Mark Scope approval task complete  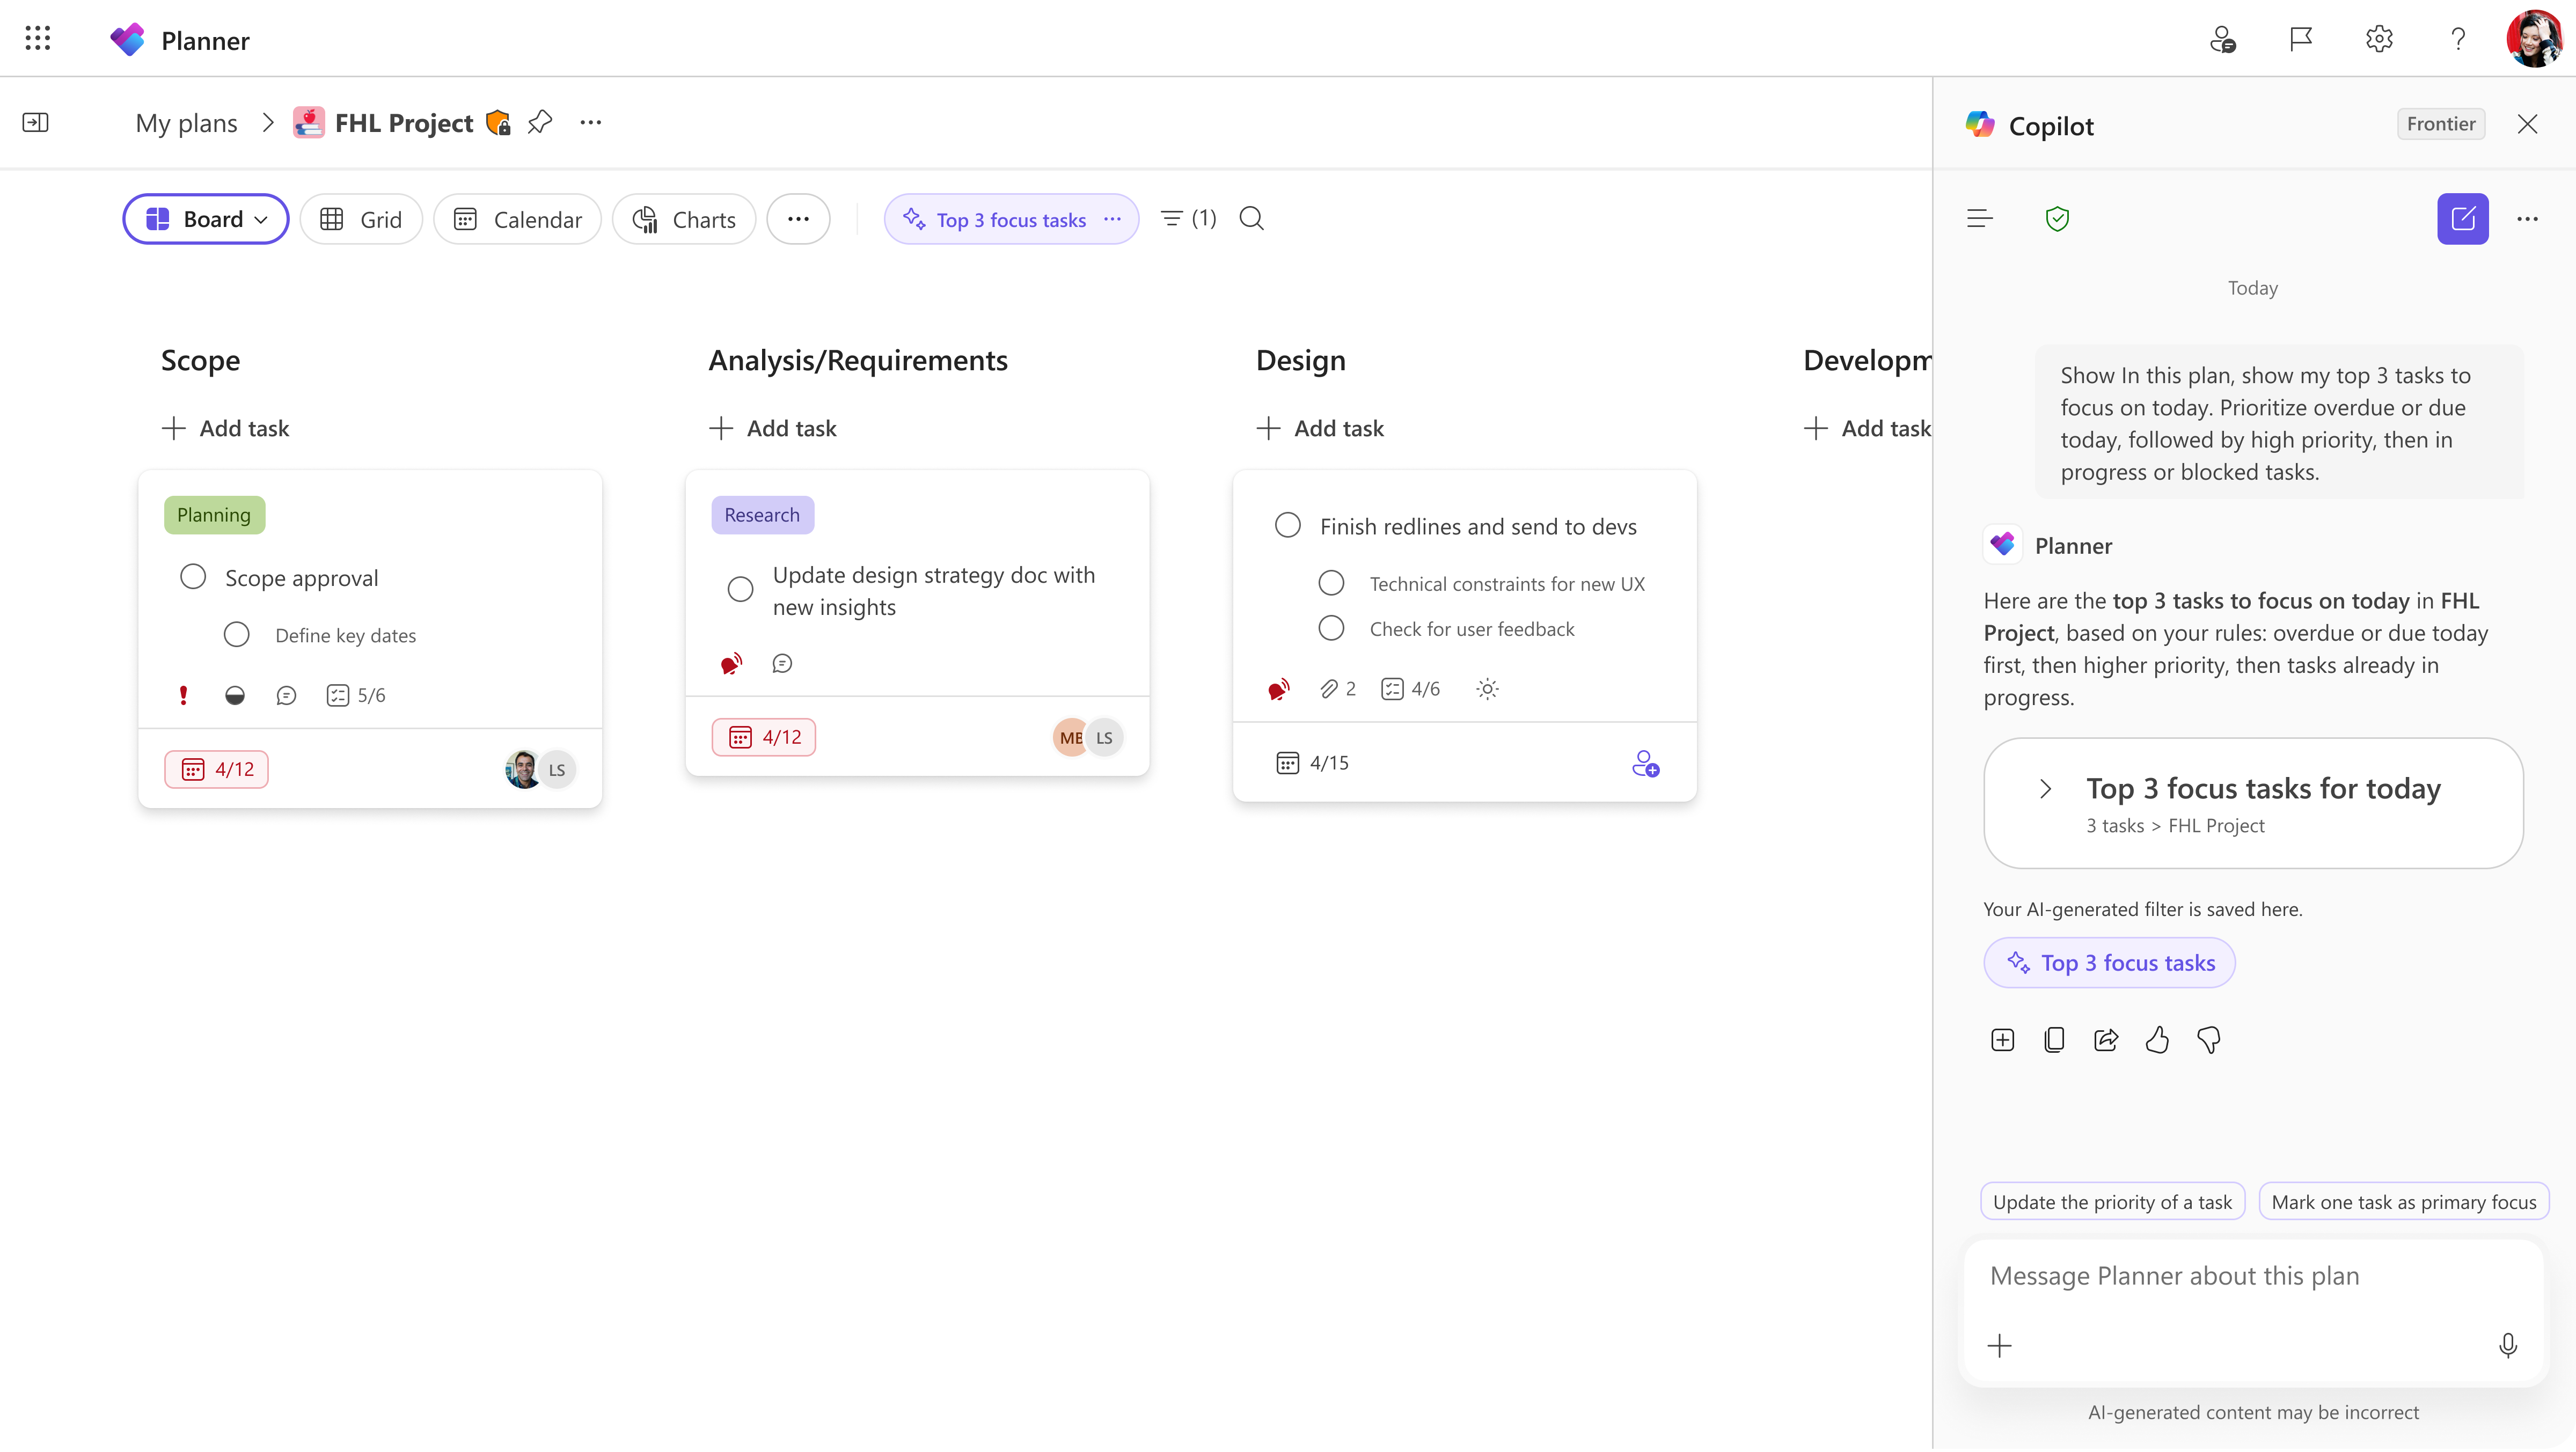pyautogui.click(x=193, y=578)
